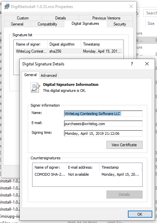This screenshot has width=157, height=223.
Task: Confirm the dialog with OK
Action: pos(140,214)
